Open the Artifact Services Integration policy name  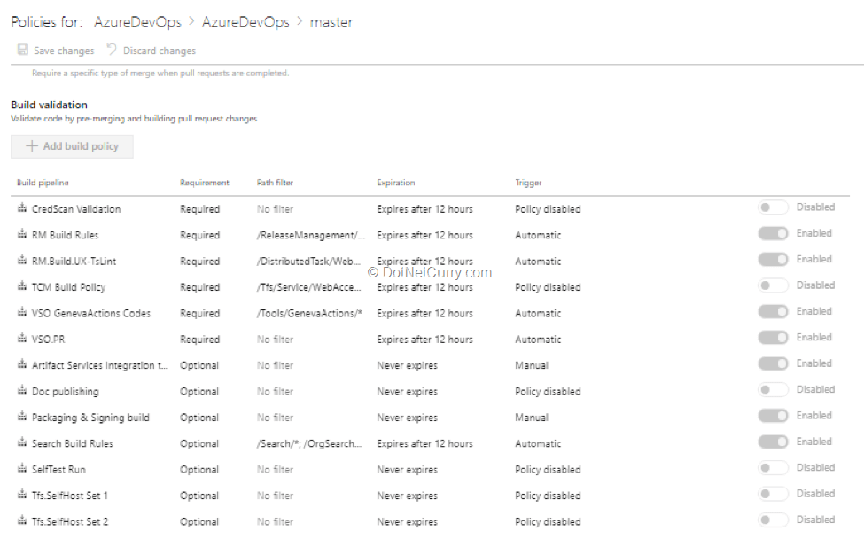[x=100, y=365]
